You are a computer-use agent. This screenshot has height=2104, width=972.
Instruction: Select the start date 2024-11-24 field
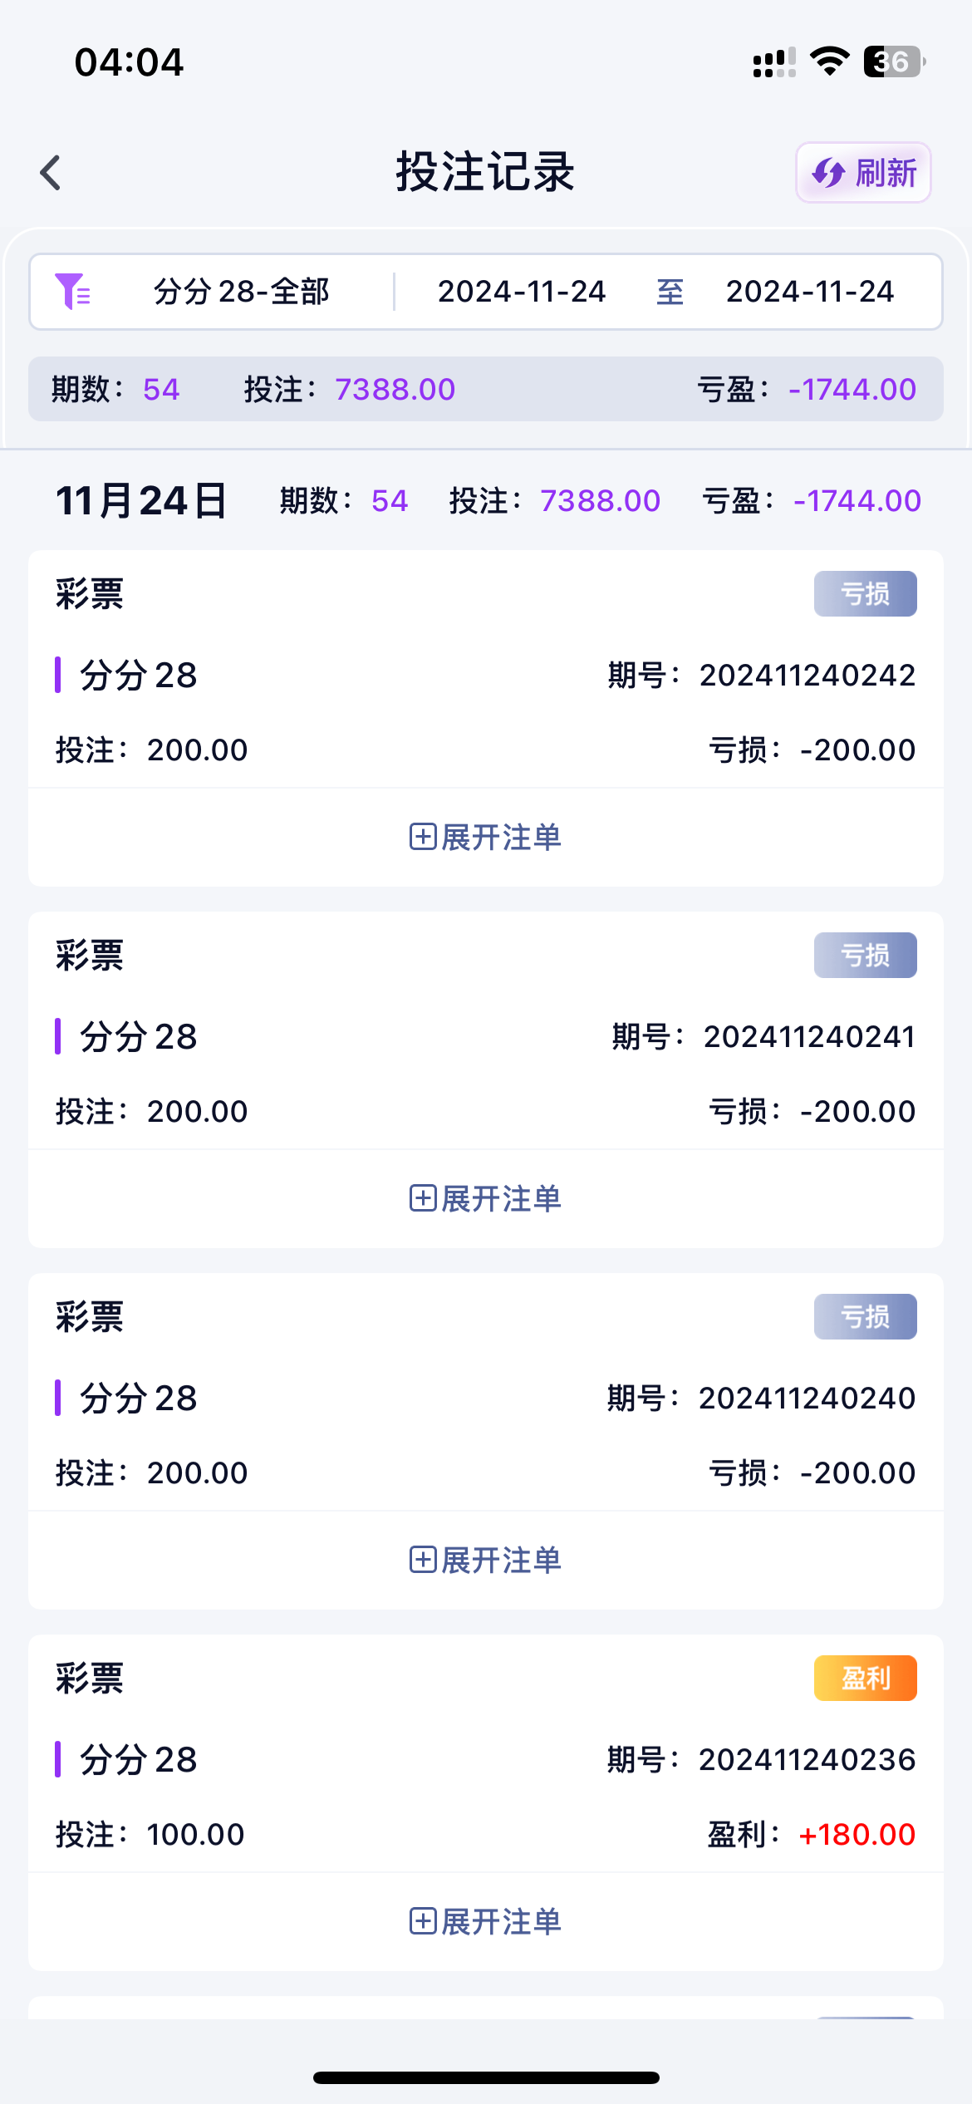pyautogui.click(x=522, y=292)
